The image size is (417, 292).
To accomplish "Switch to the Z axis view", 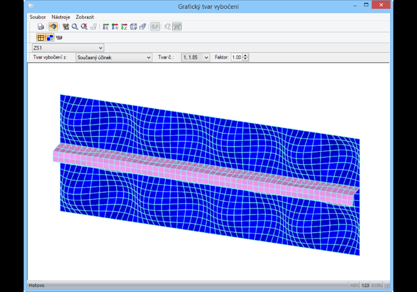I will click(x=124, y=26).
